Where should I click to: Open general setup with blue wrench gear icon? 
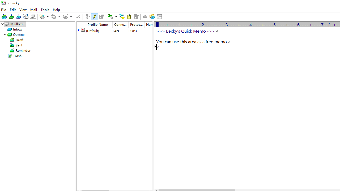[122, 17]
